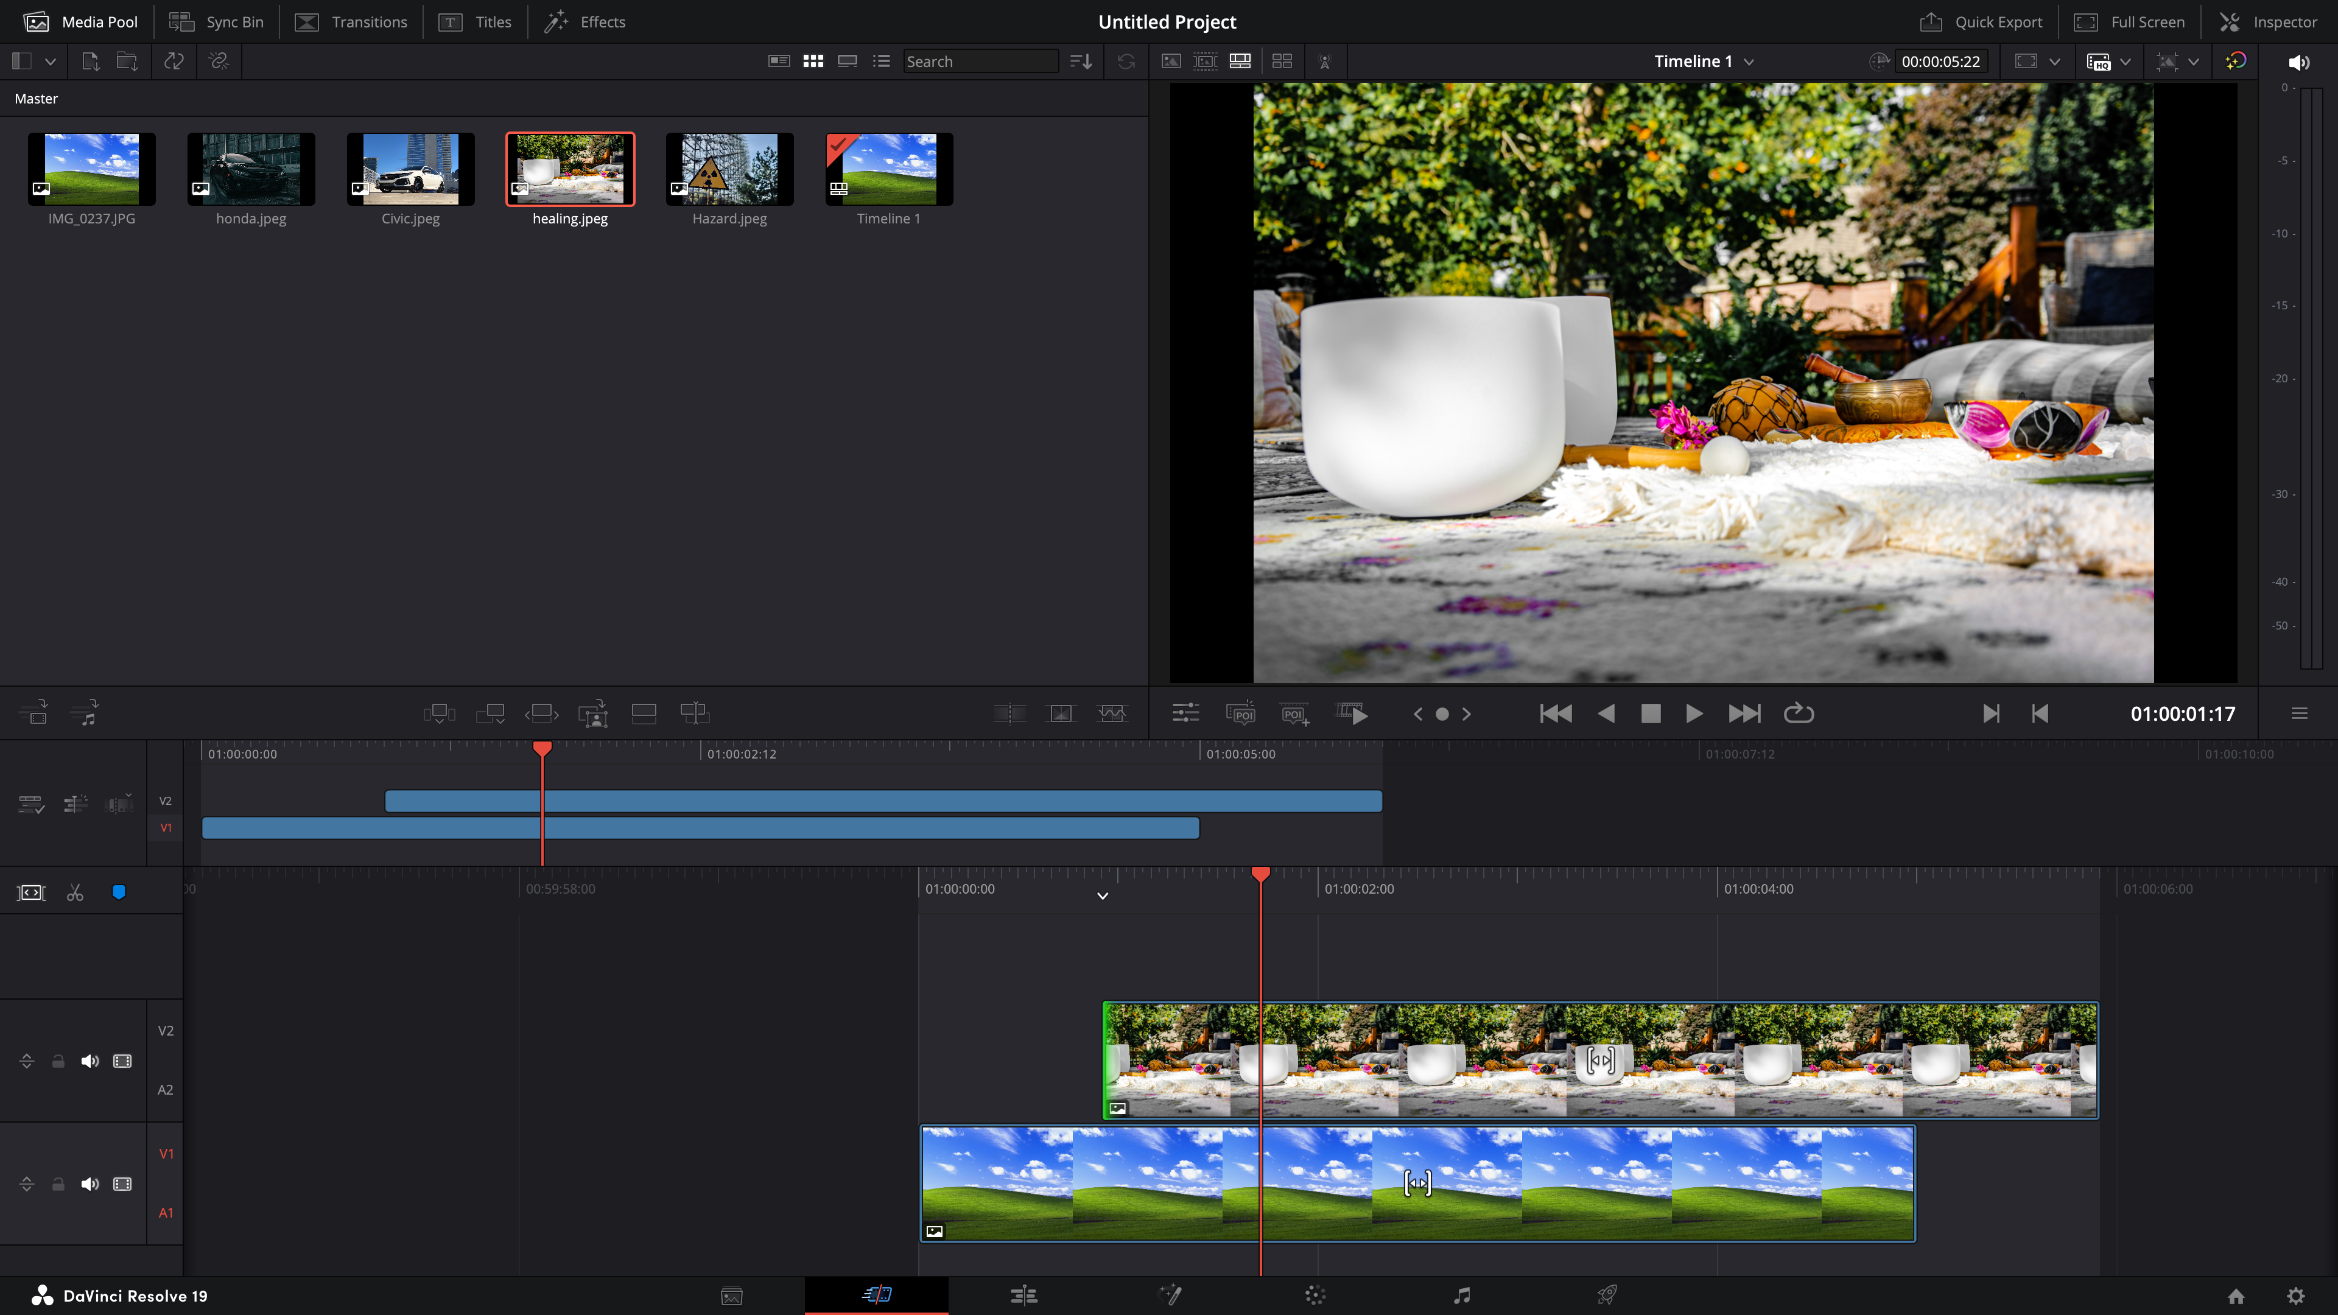
Task: Open the media pool sort dropdown
Action: [1080, 61]
